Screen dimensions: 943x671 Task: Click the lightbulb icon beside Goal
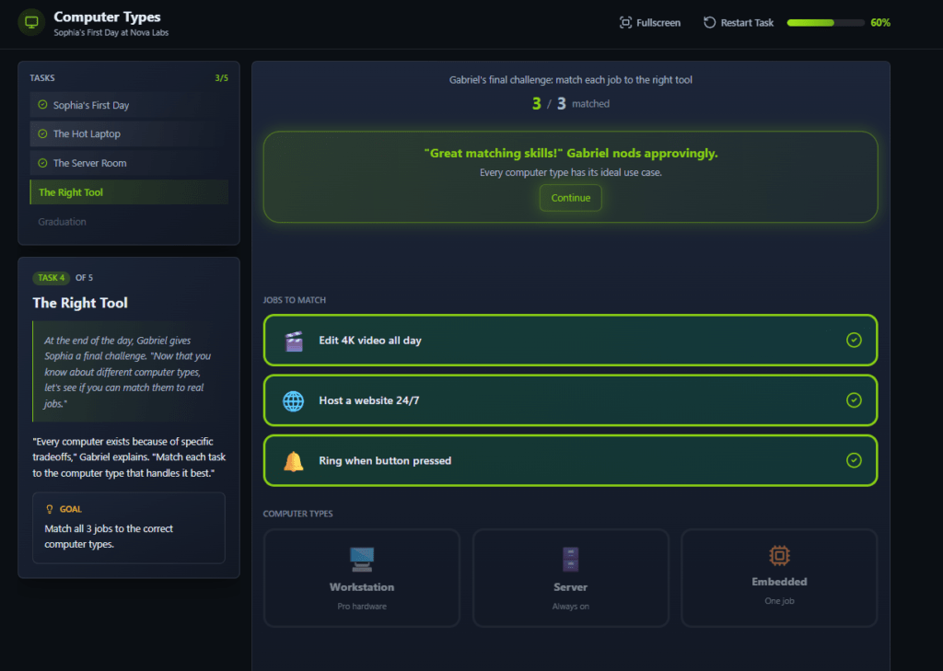tap(49, 509)
